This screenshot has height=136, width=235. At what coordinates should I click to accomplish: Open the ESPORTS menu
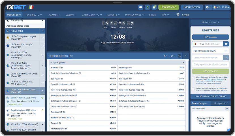[114, 15]
